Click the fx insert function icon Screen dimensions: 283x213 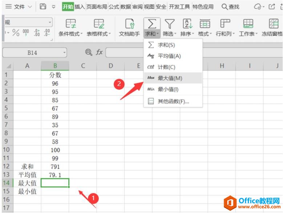[99, 52]
